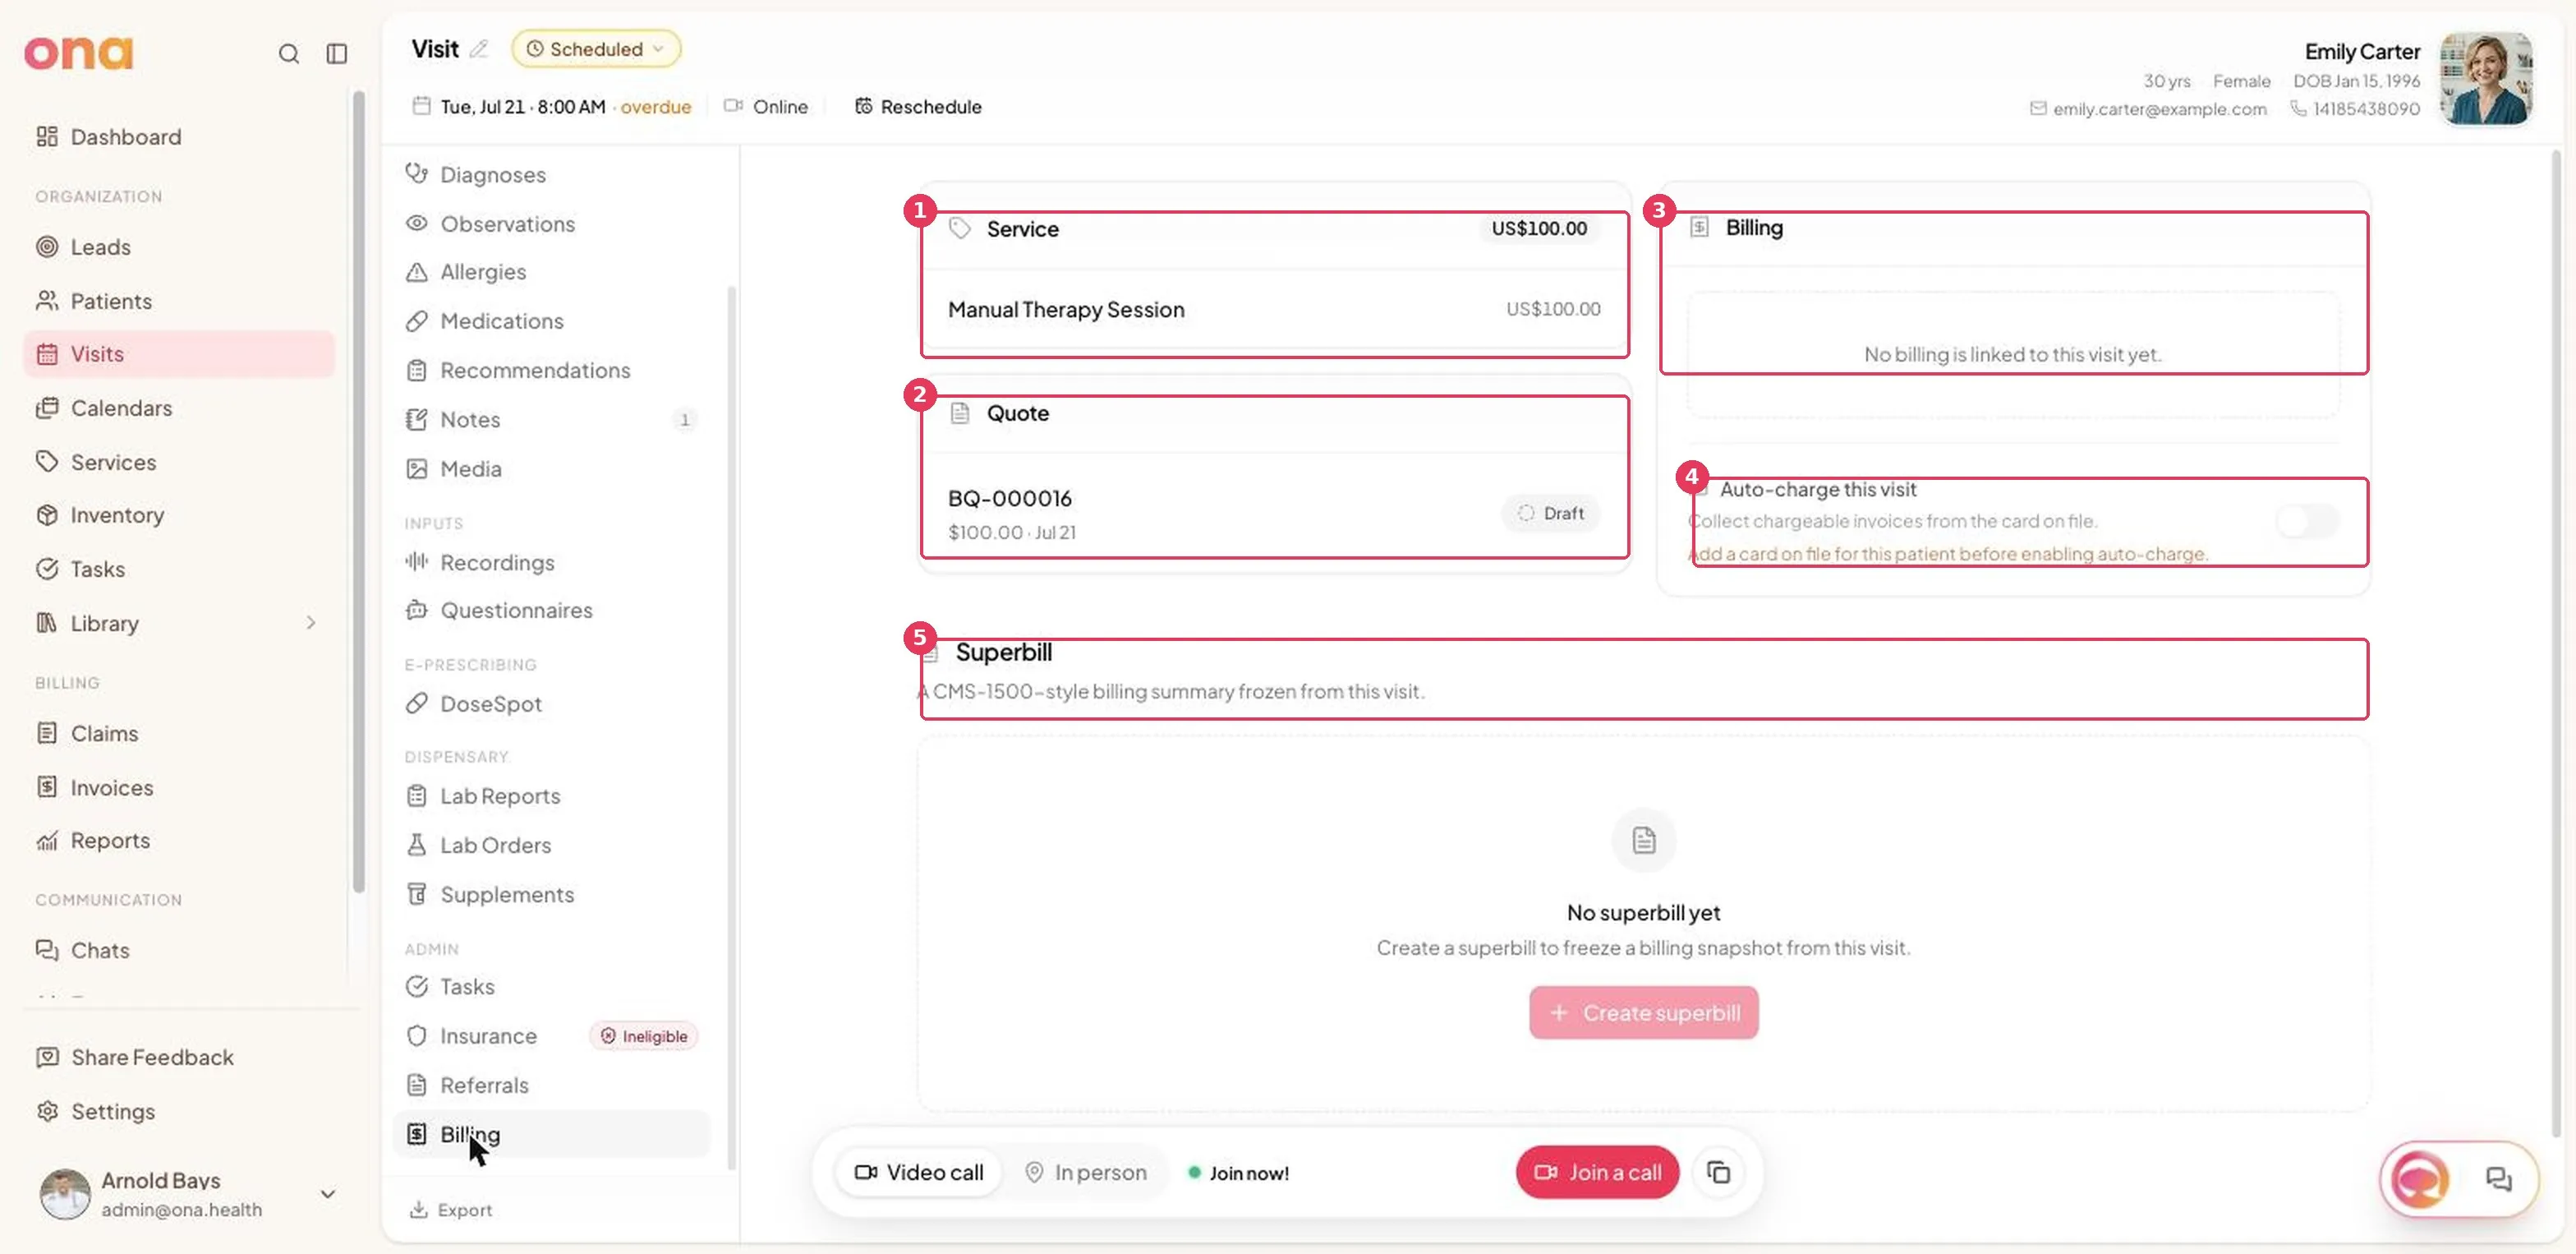The width and height of the screenshot is (2576, 1254).
Task: Open Calendars from the sidebar
Action: click(x=121, y=408)
